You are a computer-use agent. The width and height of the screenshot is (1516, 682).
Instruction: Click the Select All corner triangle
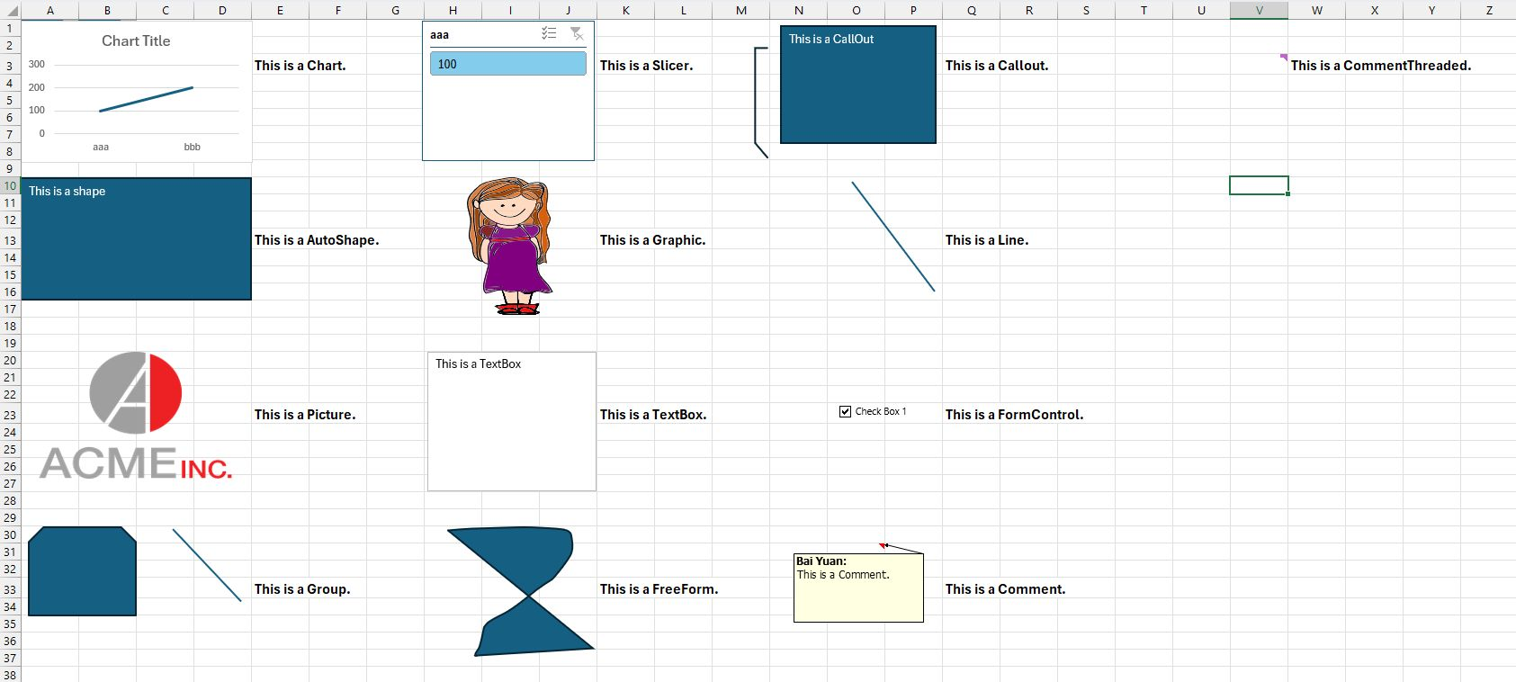pyautogui.click(x=11, y=11)
